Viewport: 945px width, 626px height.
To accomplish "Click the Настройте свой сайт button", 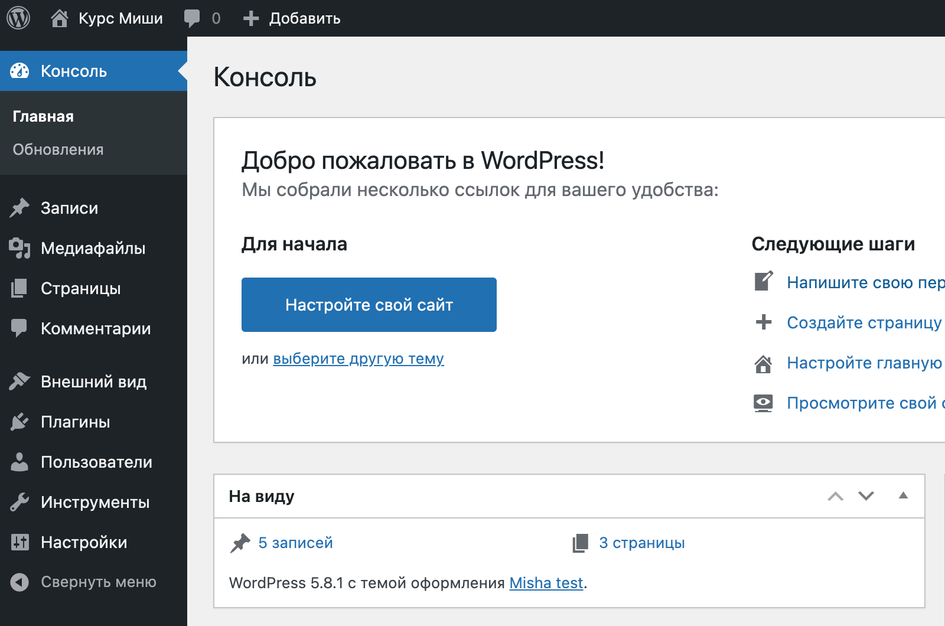I will pos(369,305).
